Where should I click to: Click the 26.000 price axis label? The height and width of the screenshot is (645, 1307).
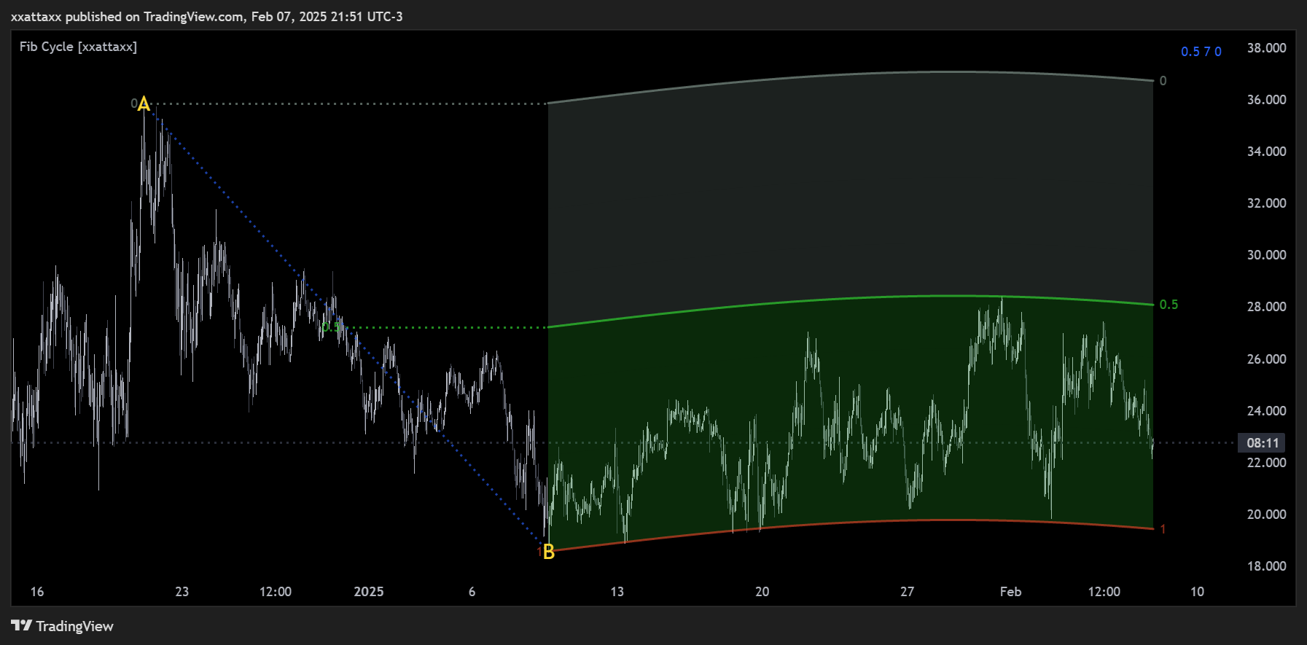tap(1266, 359)
